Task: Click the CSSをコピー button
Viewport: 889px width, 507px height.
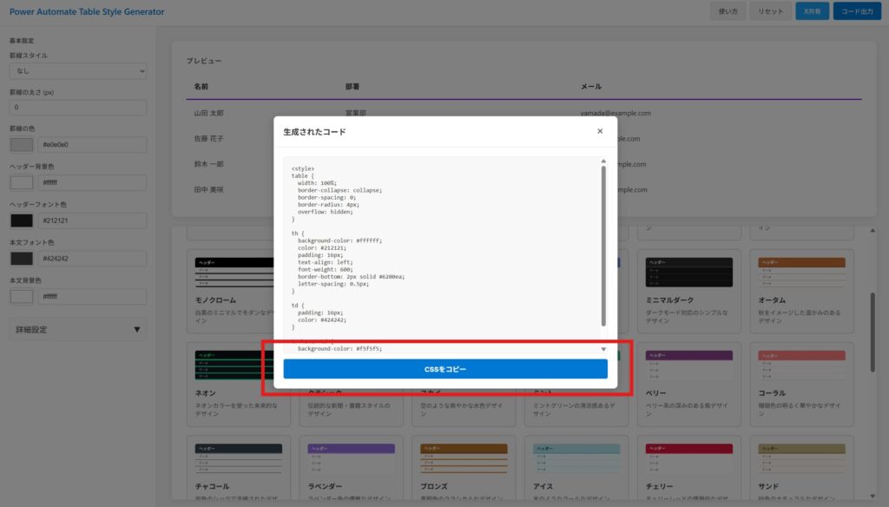Action: point(445,369)
